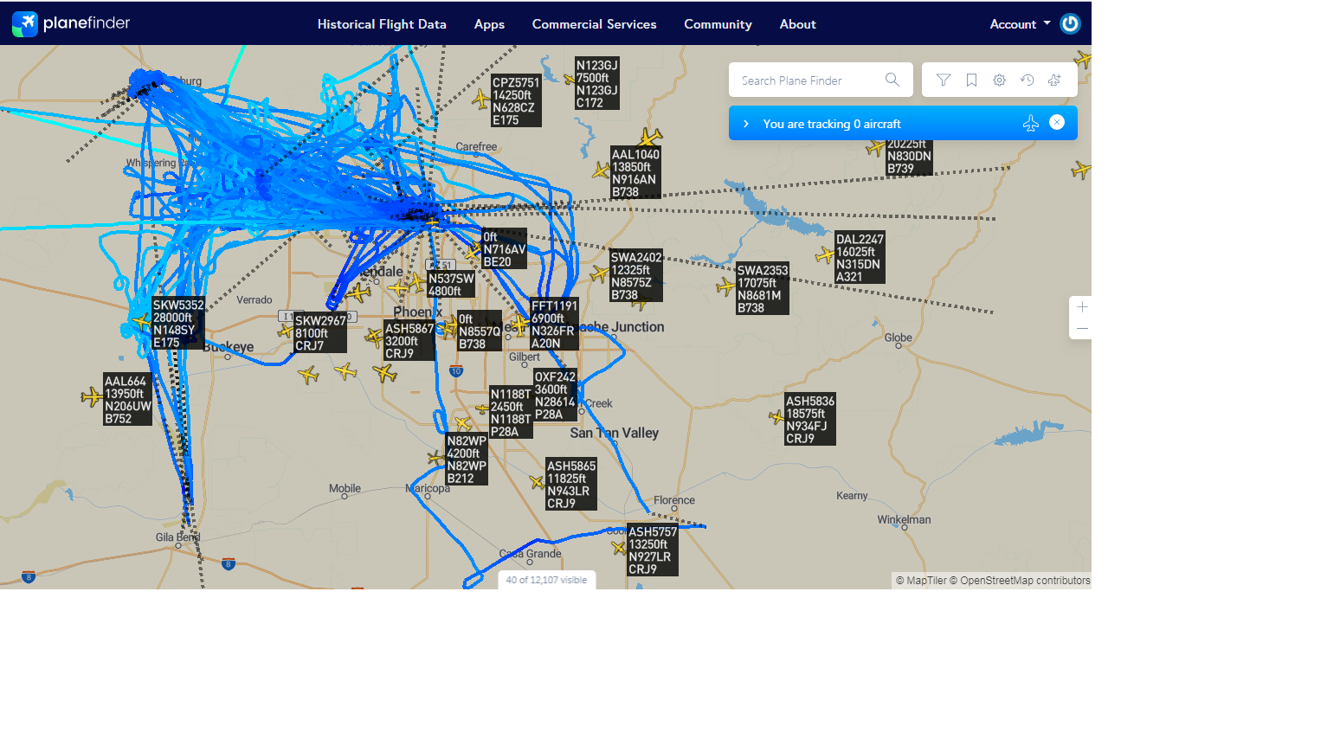The height and width of the screenshot is (746, 1340).
Task: Select the DAL2247 aircraft icon
Action: tap(825, 255)
